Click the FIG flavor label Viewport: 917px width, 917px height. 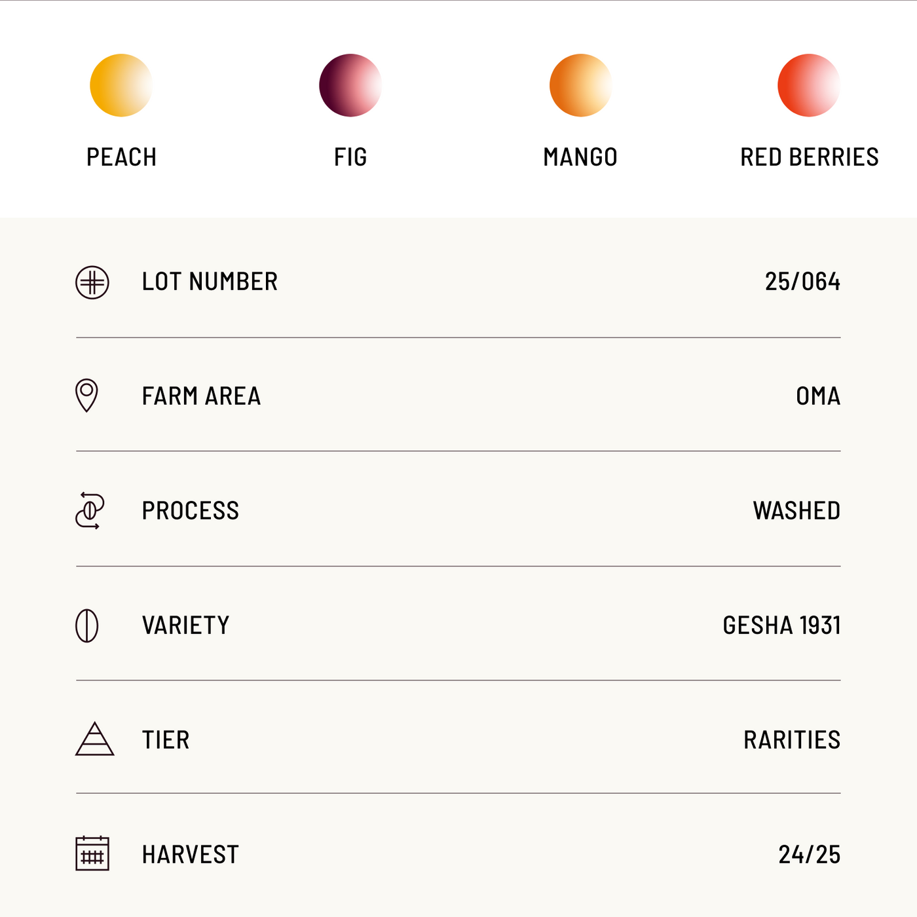pyautogui.click(x=350, y=157)
